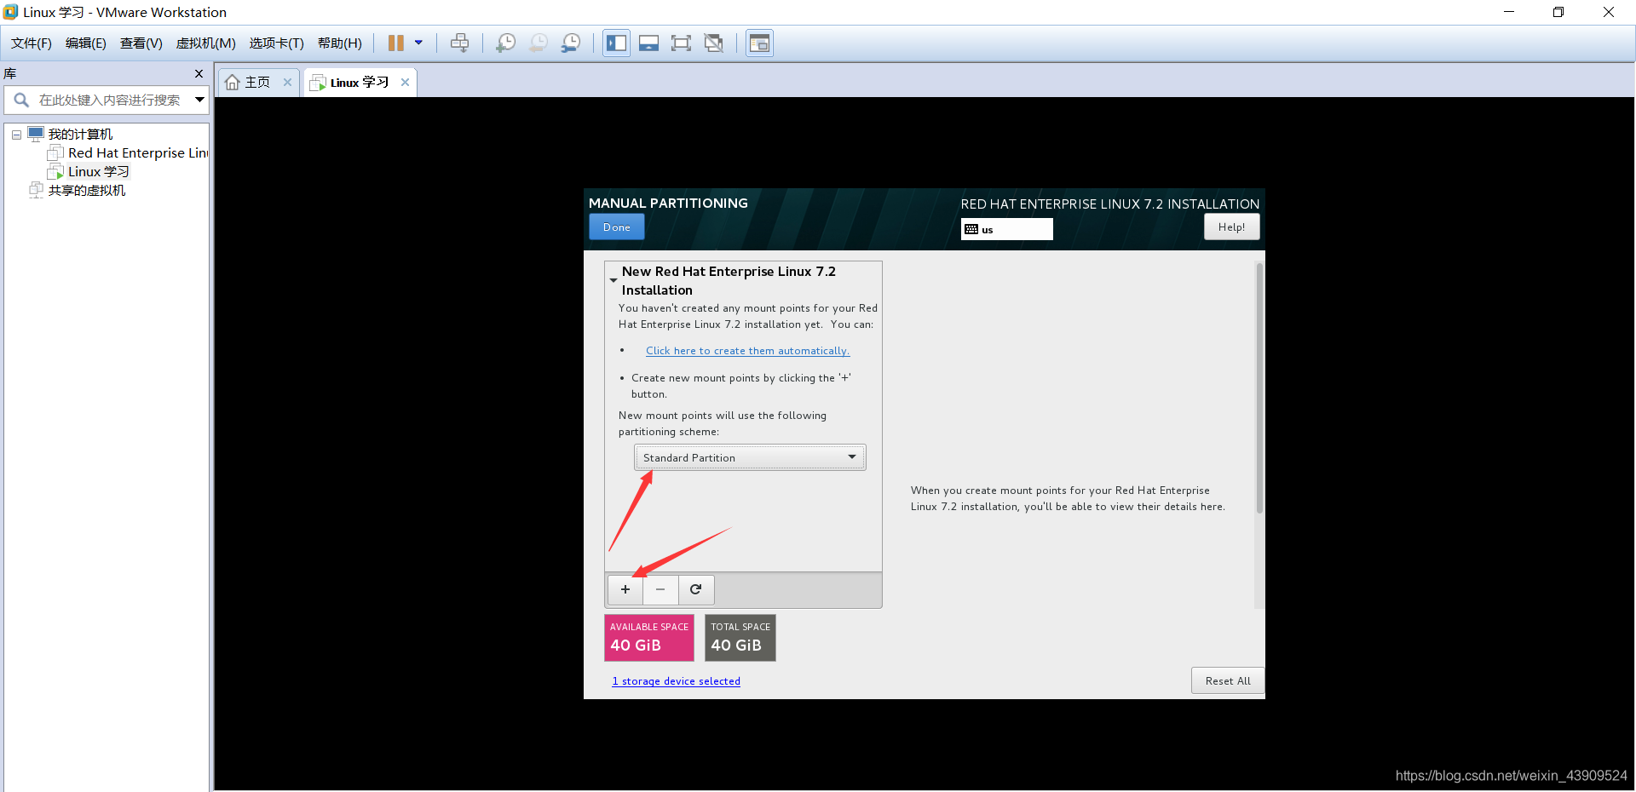The height and width of the screenshot is (792, 1636).
Task: Restore down the VMware window
Action: click(1558, 12)
